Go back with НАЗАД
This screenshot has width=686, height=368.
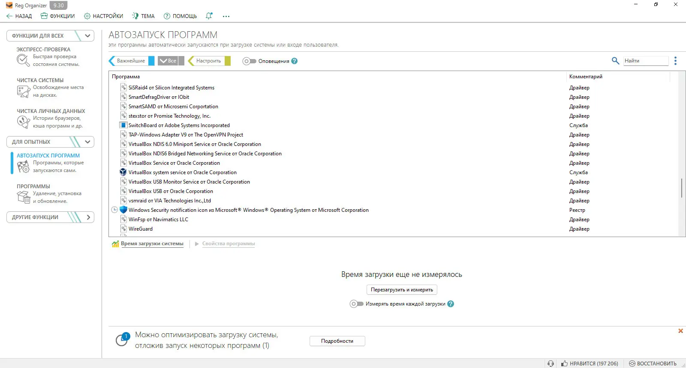(19, 16)
